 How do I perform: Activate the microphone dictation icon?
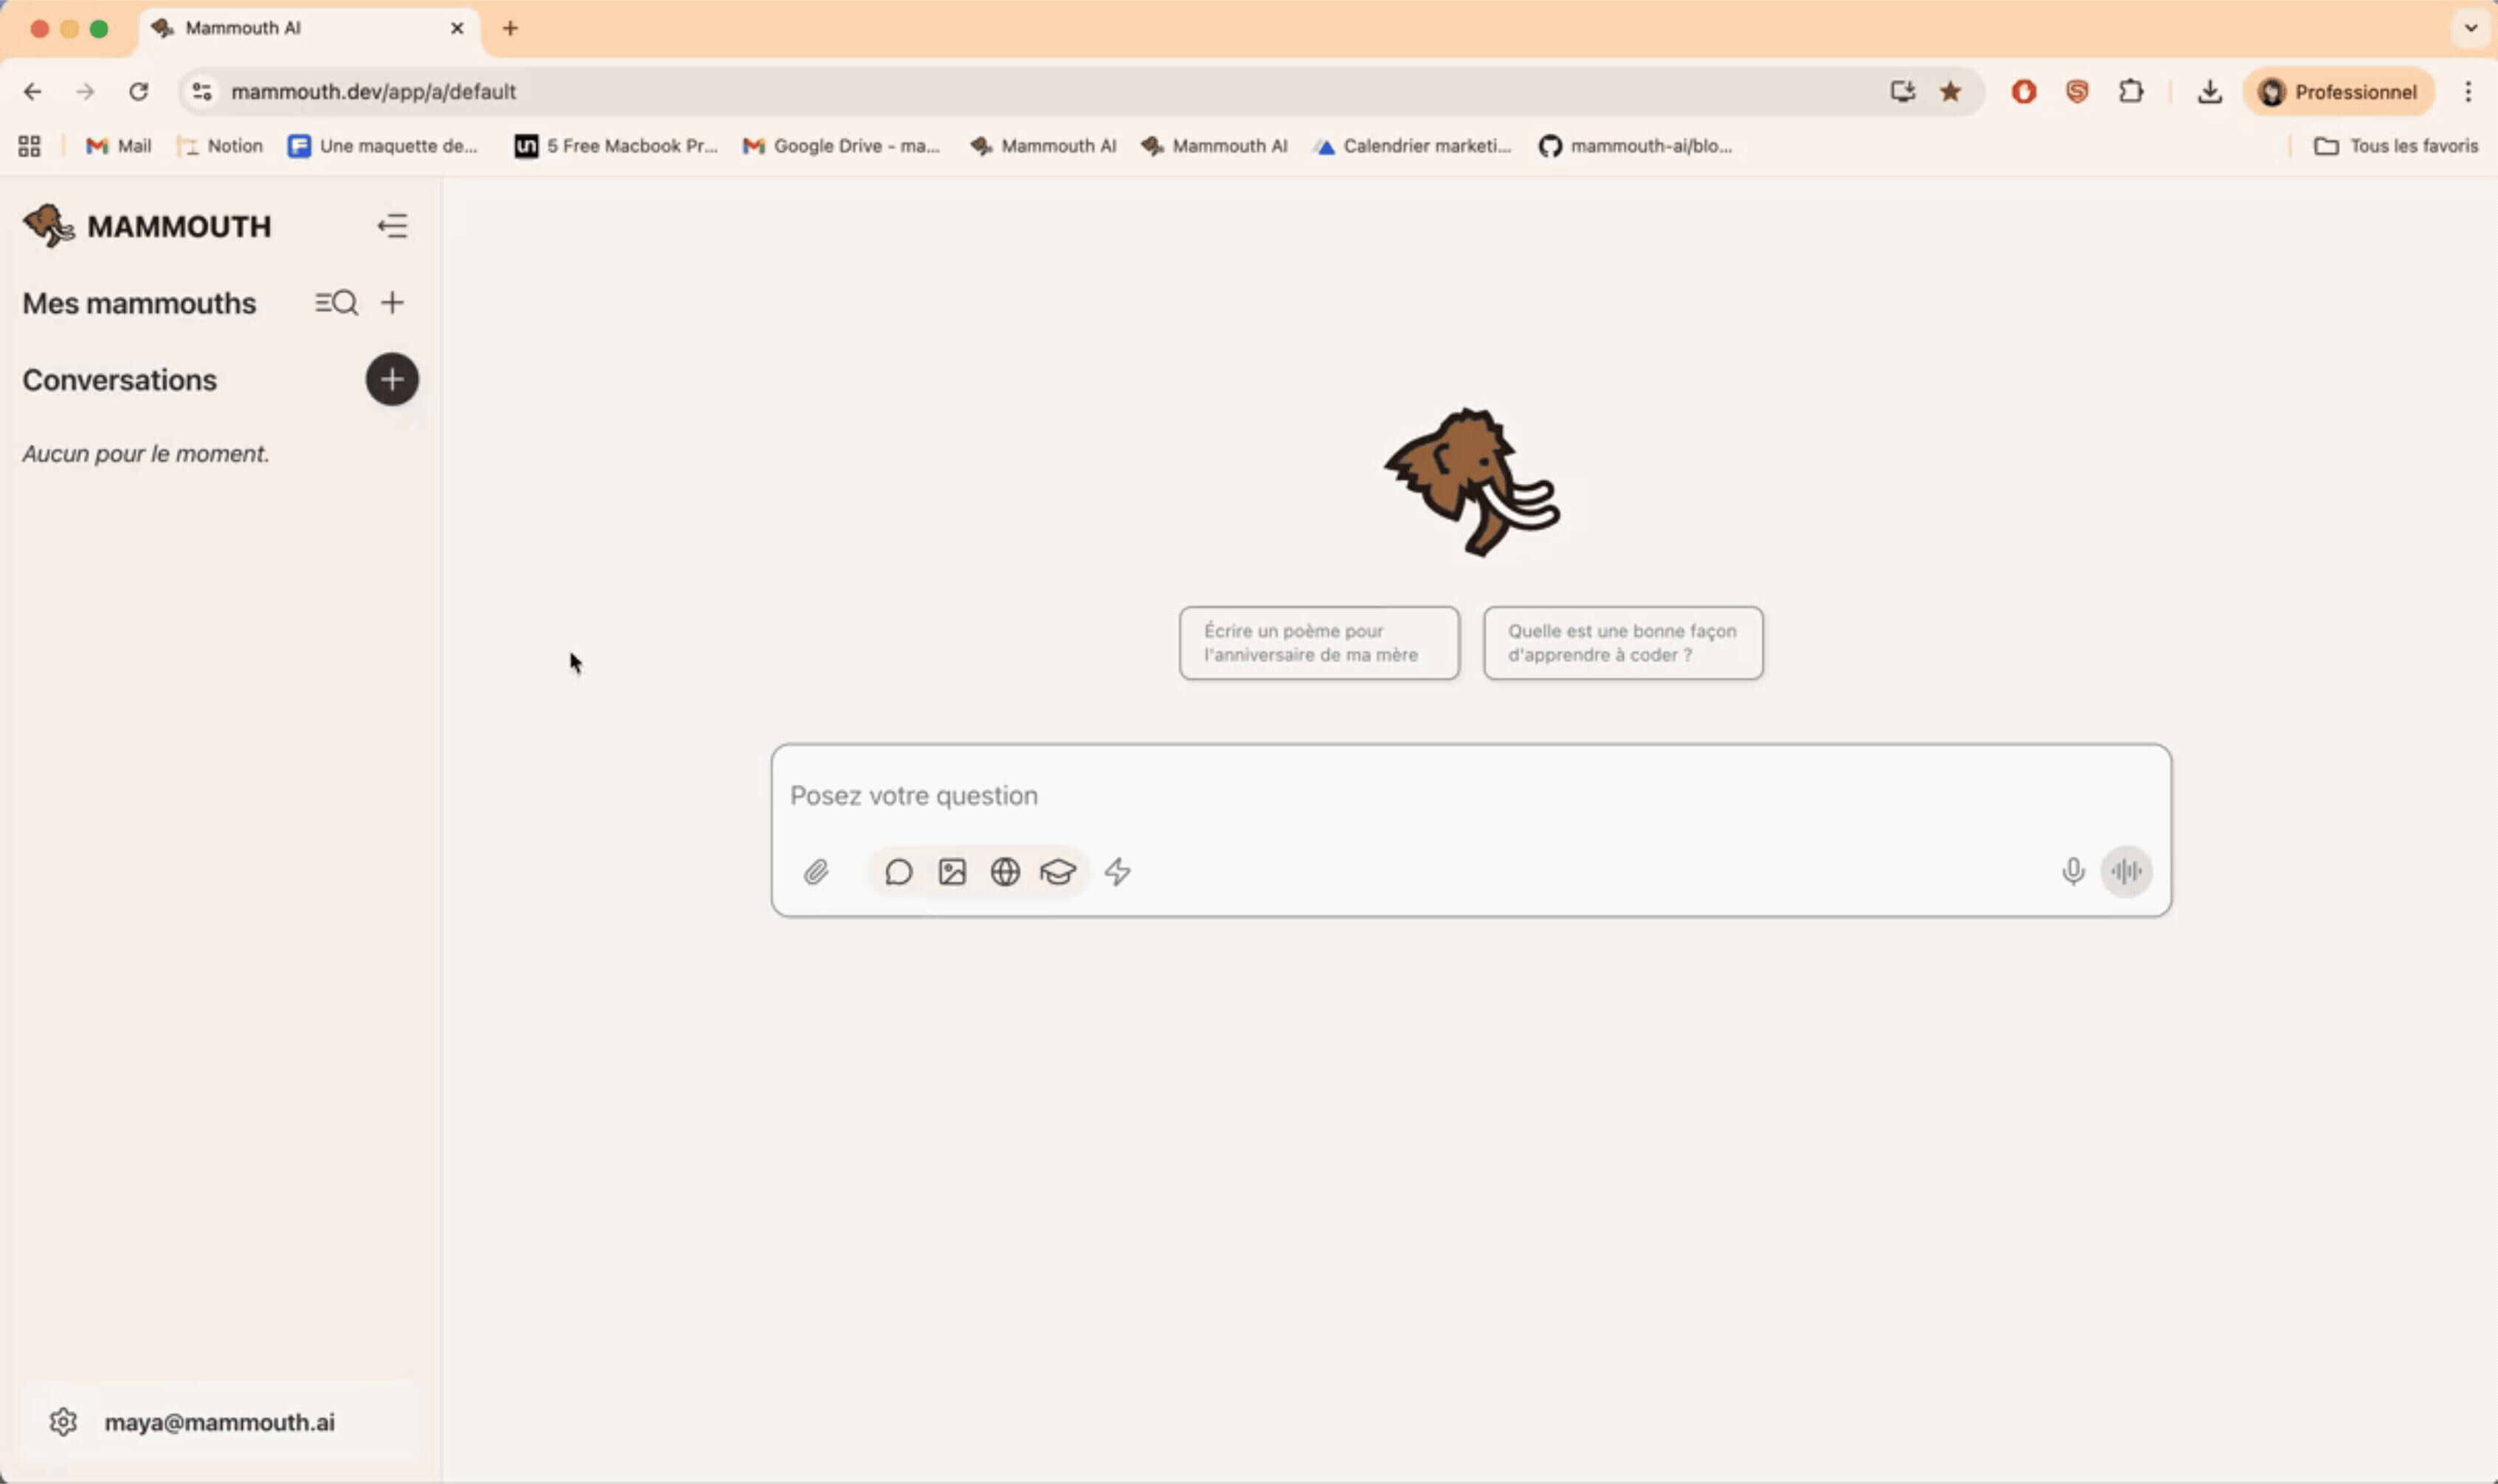click(x=2072, y=871)
